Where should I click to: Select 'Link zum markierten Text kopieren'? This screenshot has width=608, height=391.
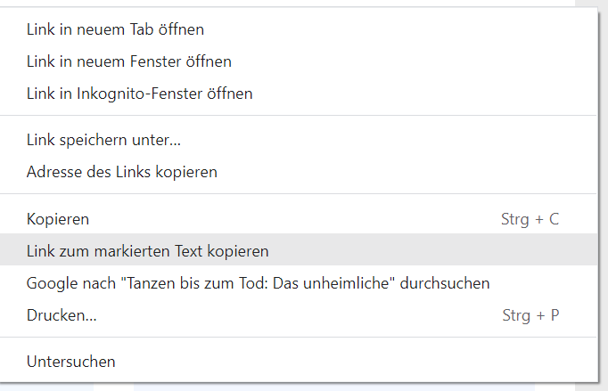pyautogui.click(x=148, y=251)
